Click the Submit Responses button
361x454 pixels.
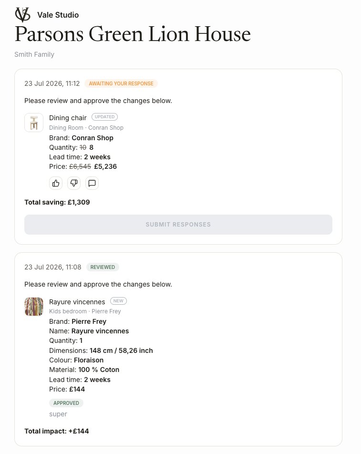click(178, 225)
